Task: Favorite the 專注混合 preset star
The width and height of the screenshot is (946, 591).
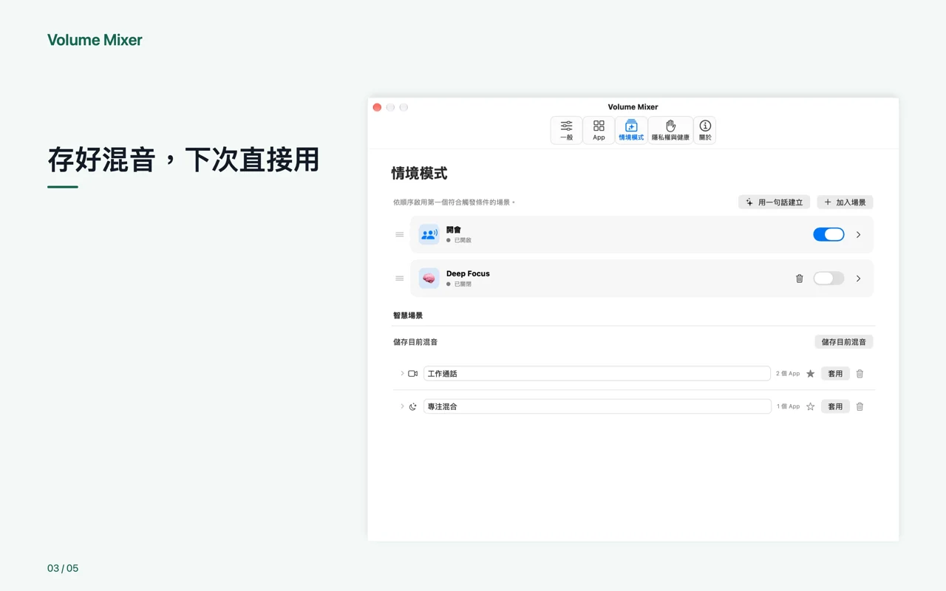Action: pos(810,406)
